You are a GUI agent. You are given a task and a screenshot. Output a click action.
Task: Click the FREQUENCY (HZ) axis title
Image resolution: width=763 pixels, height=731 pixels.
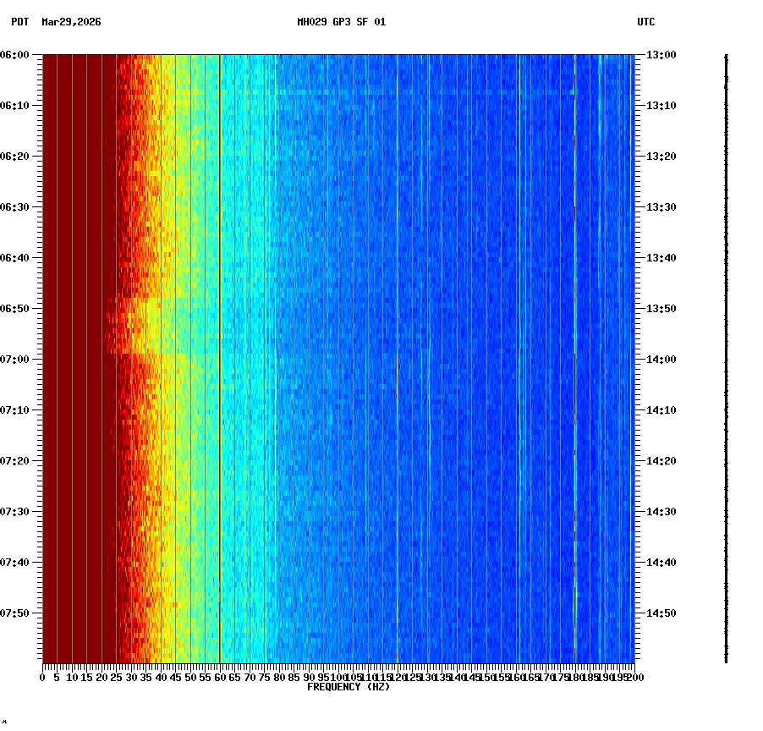(348, 686)
